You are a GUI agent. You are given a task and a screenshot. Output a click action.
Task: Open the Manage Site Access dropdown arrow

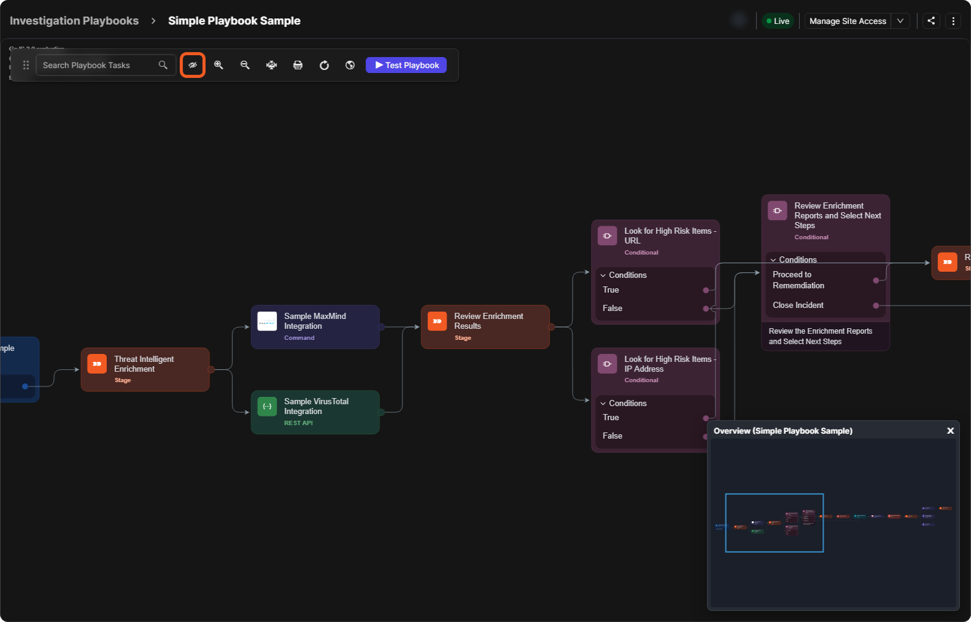[x=900, y=21]
